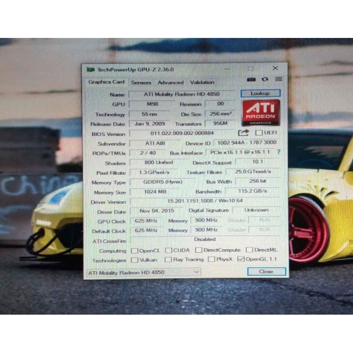Click the Pixel Fillrate field 1.3 GPixel/s

point(154,173)
